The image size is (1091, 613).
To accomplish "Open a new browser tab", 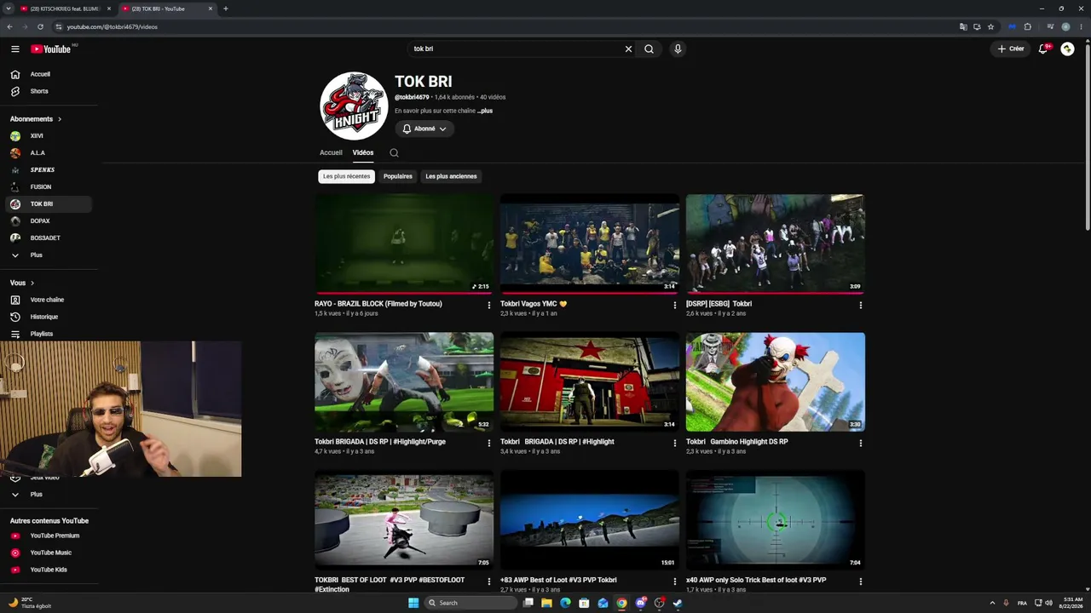I will [225, 9].
